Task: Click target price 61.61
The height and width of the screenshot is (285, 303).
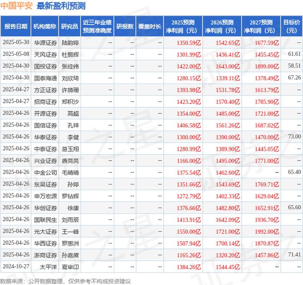Action: coord(294,54)
